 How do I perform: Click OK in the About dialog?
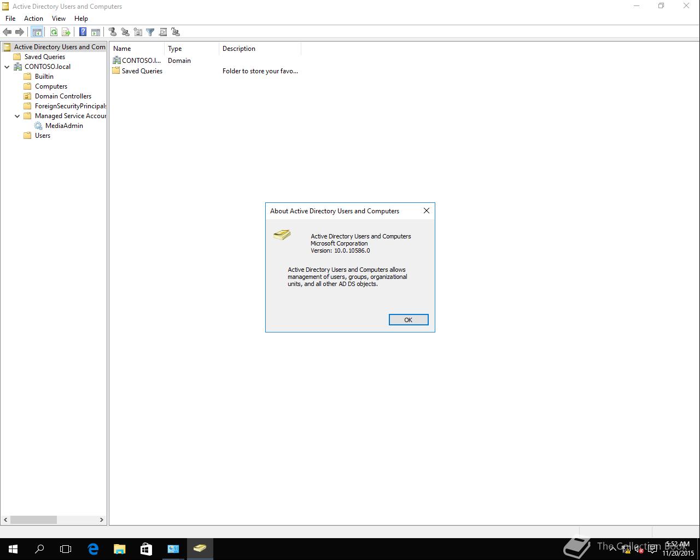(x=409, y=320)
